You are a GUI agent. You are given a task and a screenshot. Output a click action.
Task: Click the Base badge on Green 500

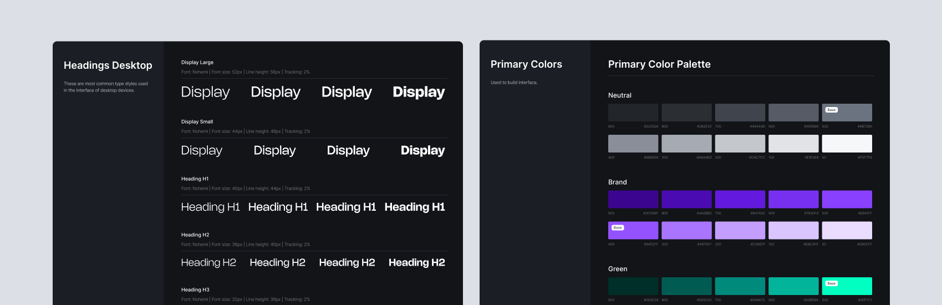(831, 283)
